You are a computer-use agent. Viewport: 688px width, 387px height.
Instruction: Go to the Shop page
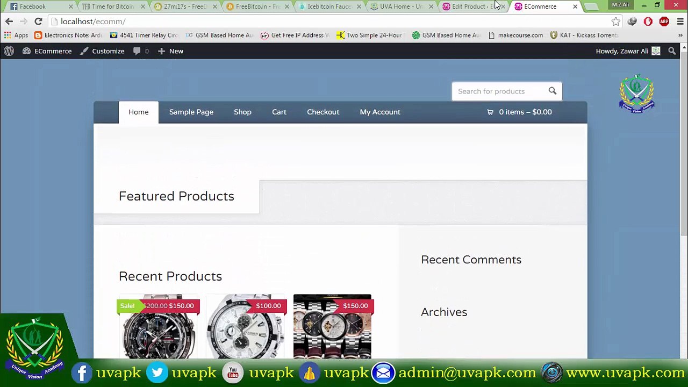click(x=242, y=112)
